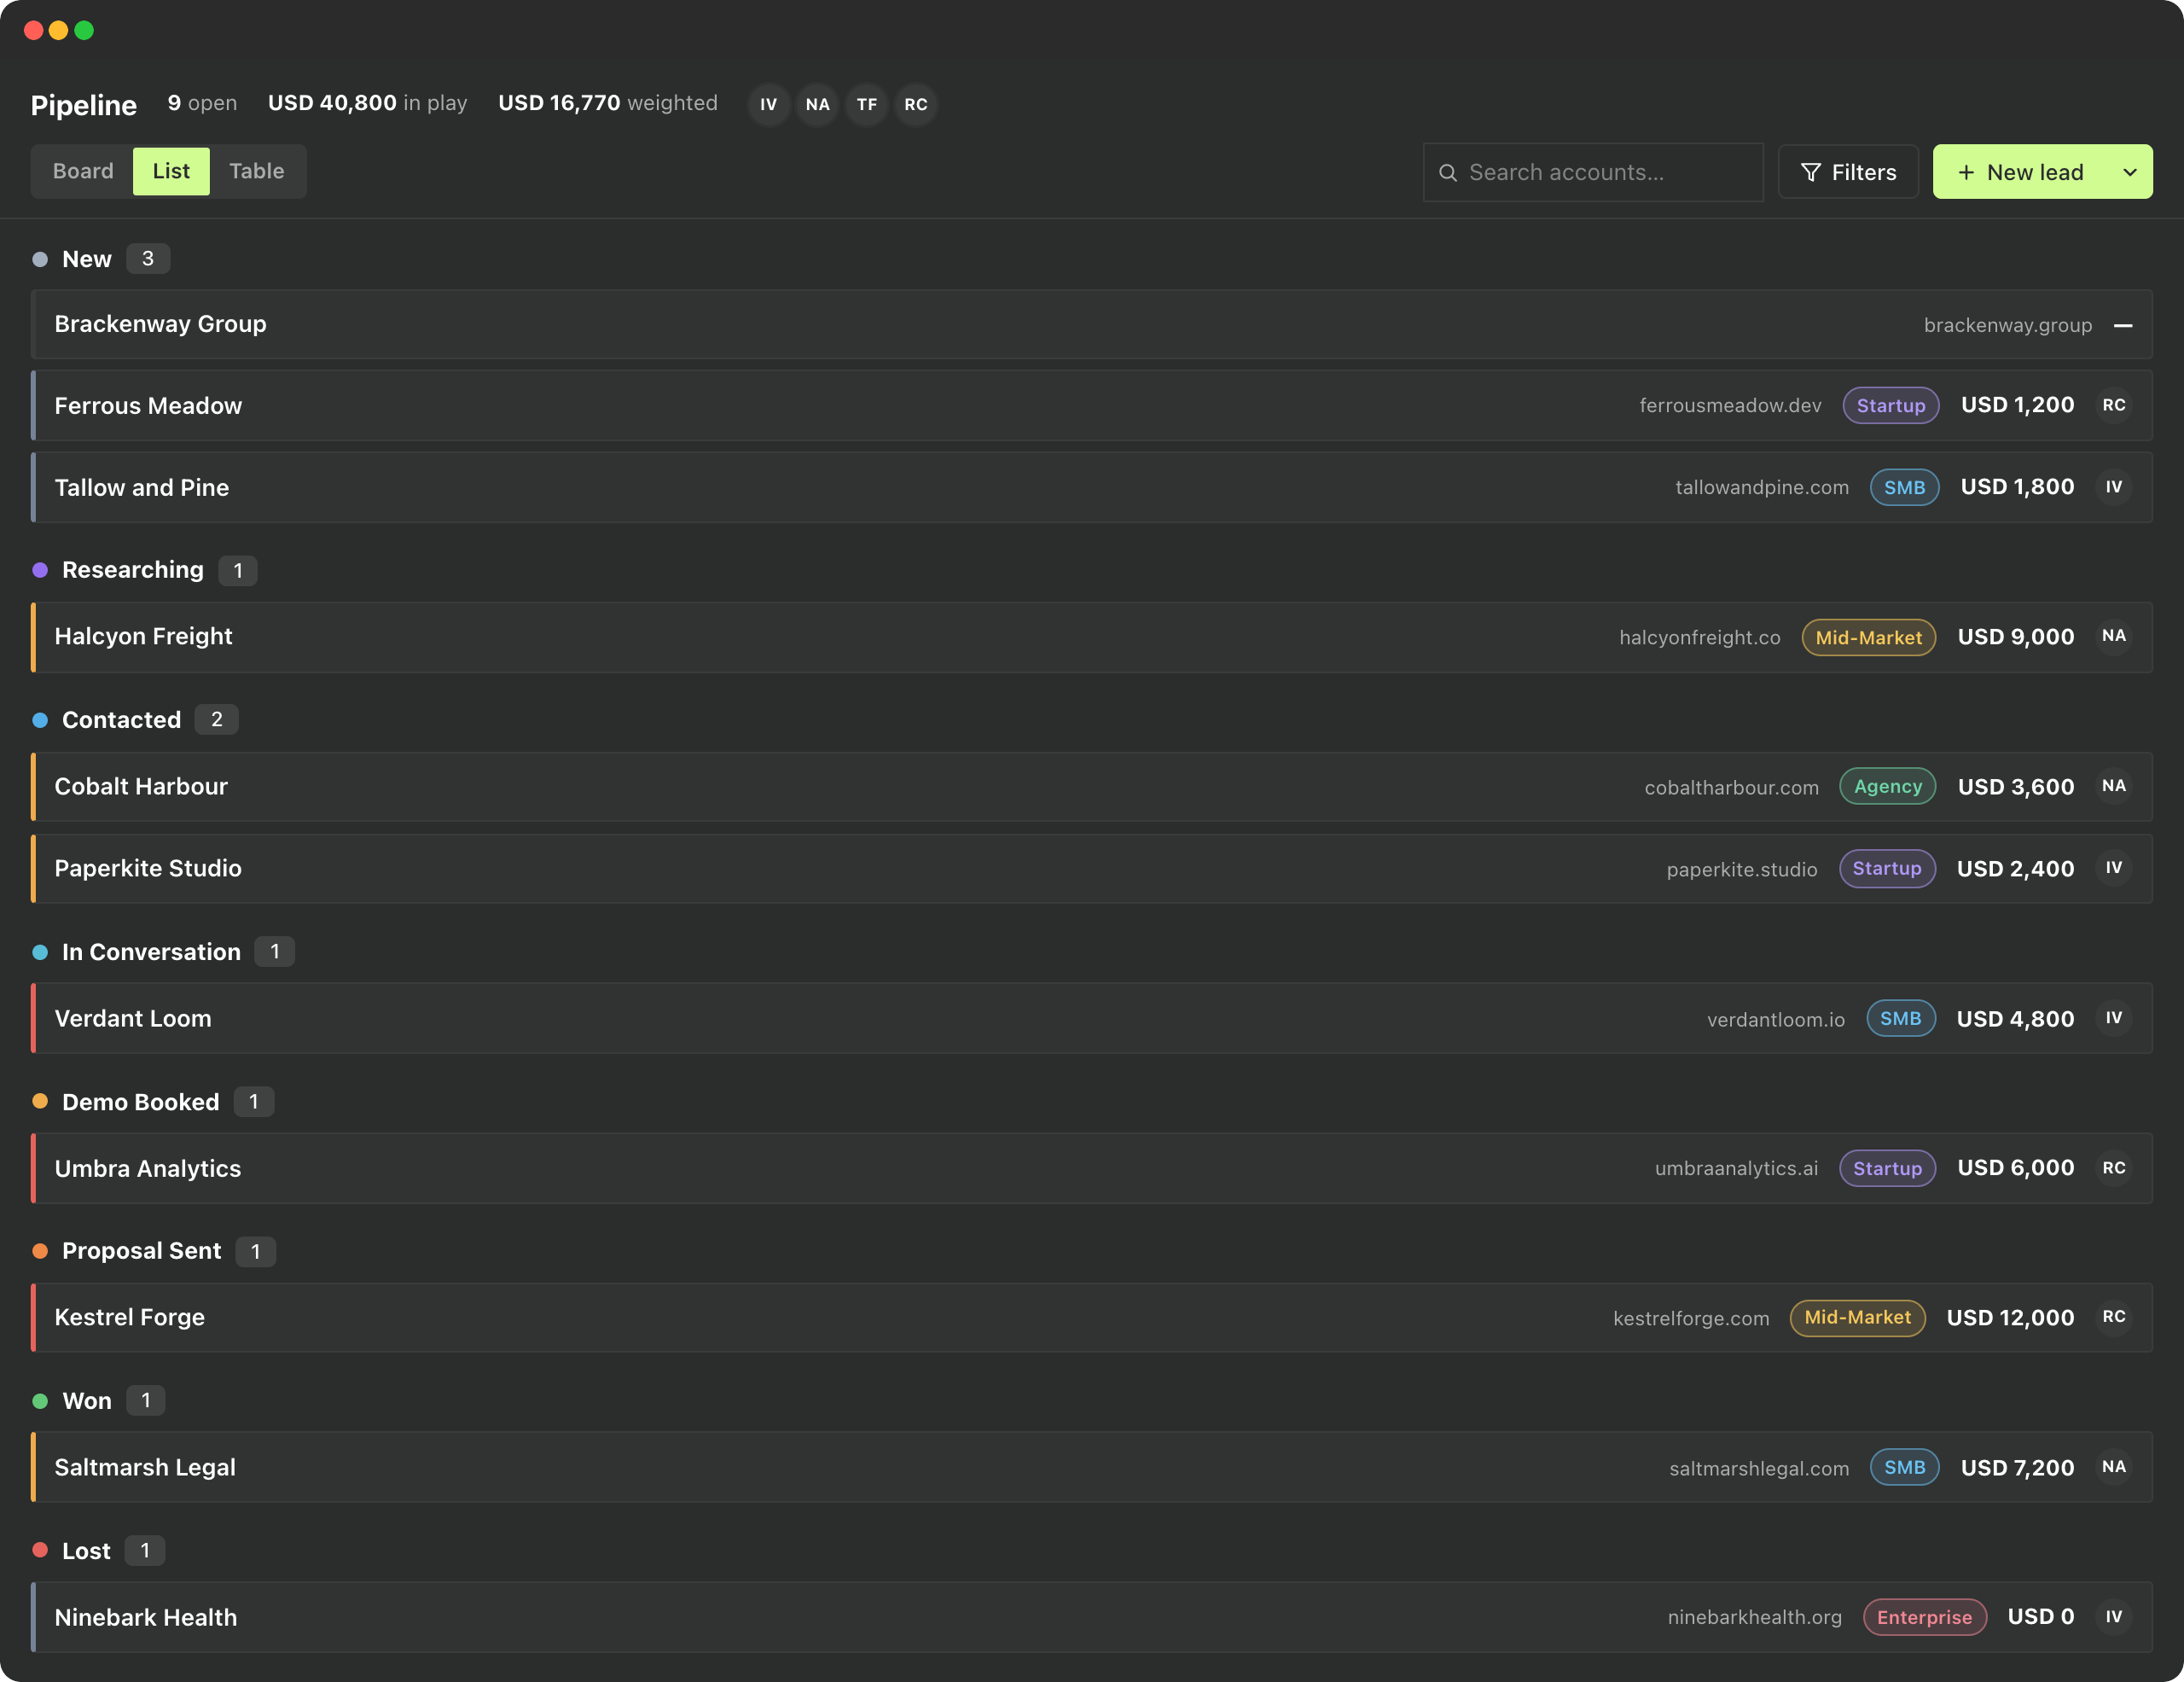Click the SMB tag on Tallow and Pine
This screenshot has height=1682, width=2184.
tap(1904, 487)
